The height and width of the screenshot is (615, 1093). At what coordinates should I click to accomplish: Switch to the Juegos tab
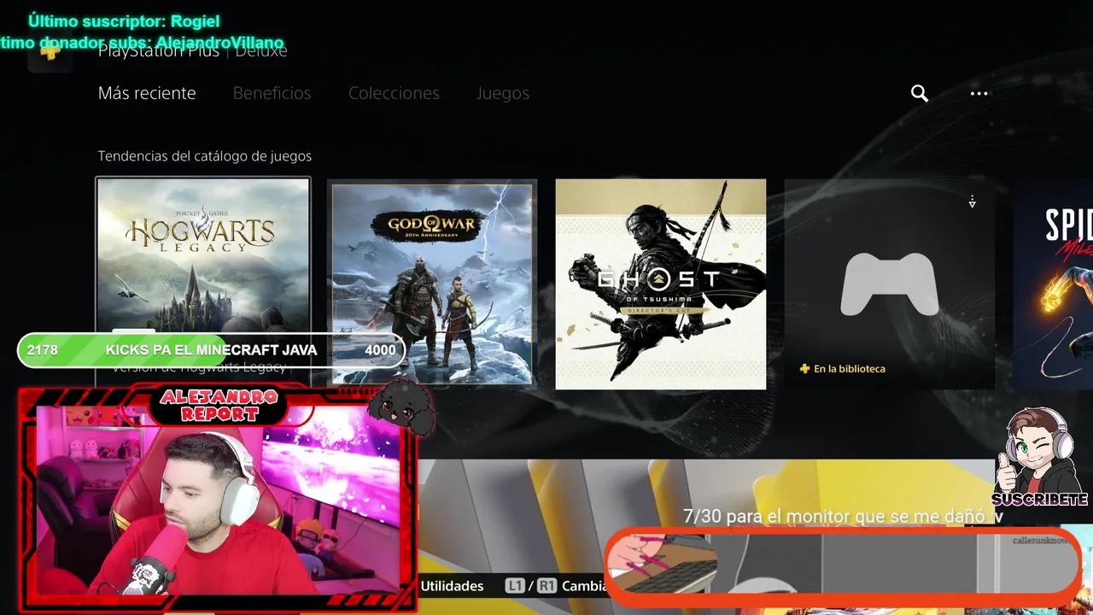pos(503,93)
